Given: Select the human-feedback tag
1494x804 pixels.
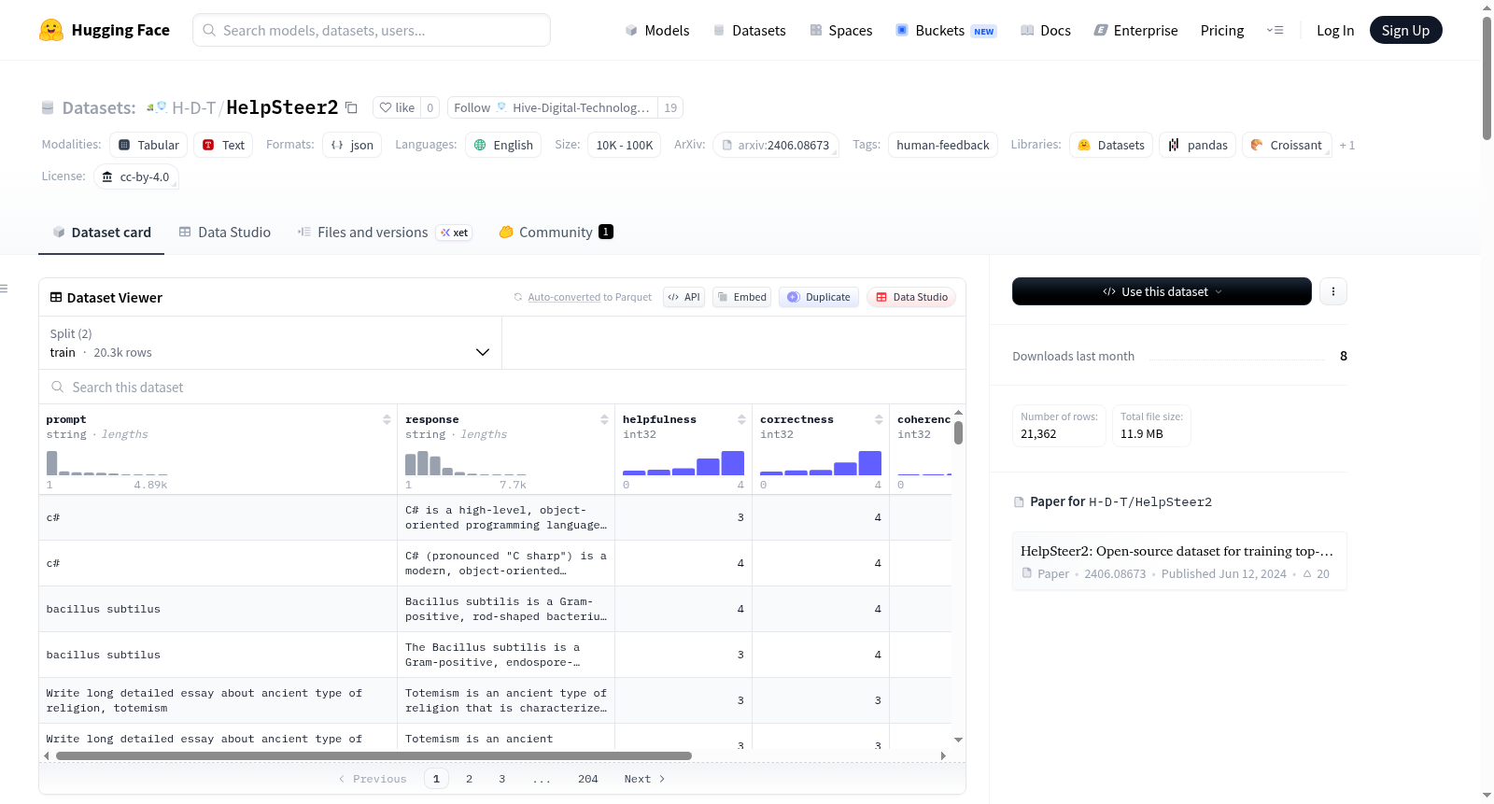Looking at the screenshot, I should coord(943,145).
